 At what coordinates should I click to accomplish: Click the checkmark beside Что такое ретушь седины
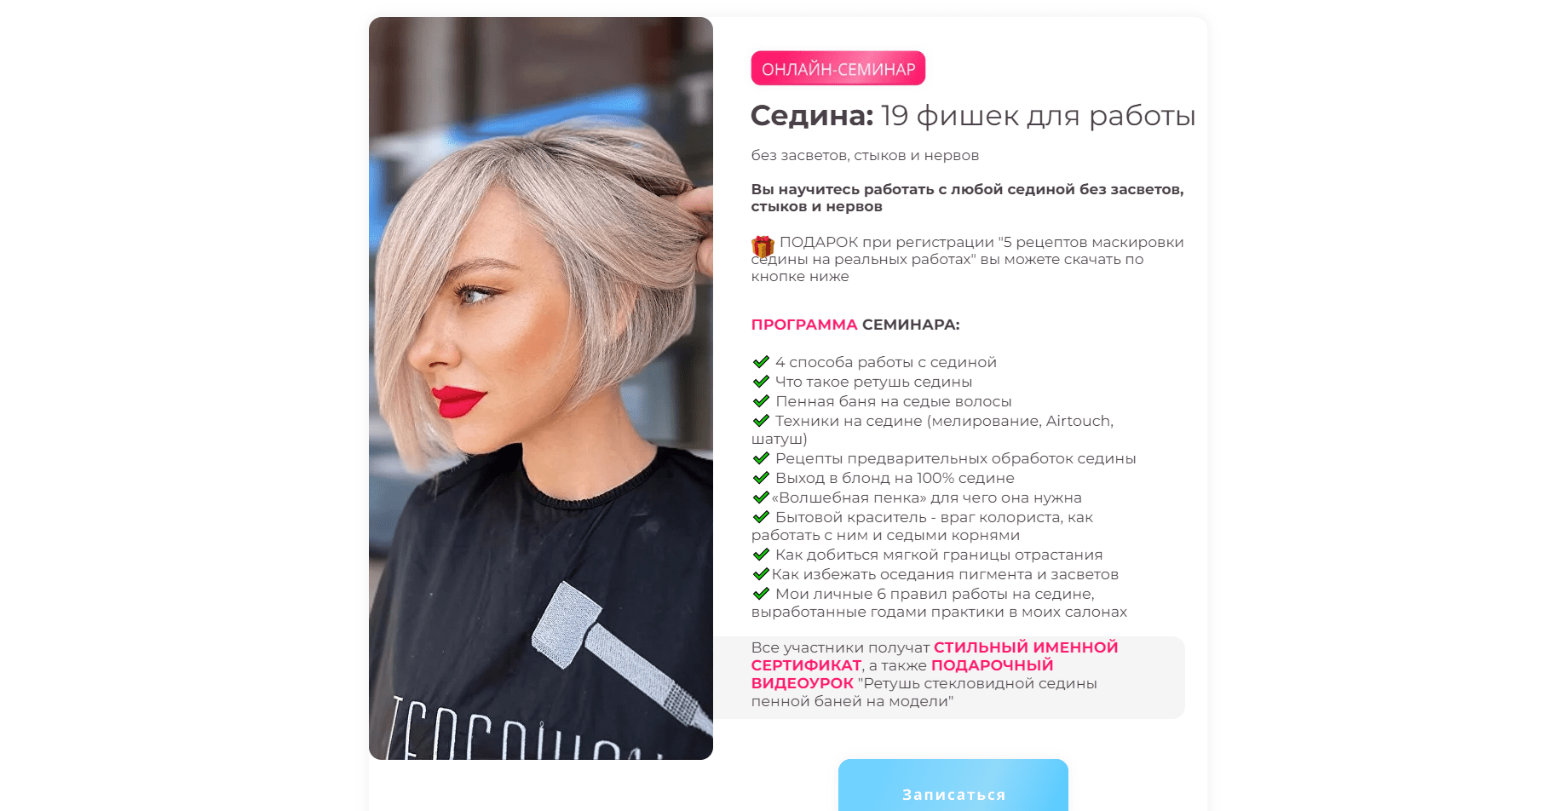tap(761, 382)
